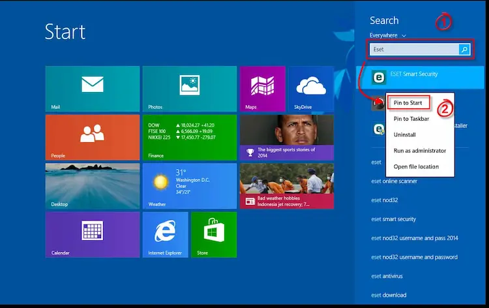Select 'eset download' search suggestion
The image size is (489, 308).
pos(389,295)
